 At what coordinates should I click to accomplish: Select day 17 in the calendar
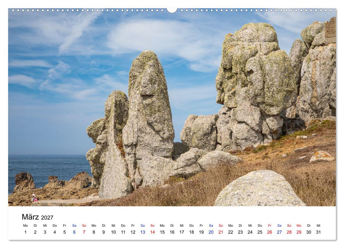182,232
